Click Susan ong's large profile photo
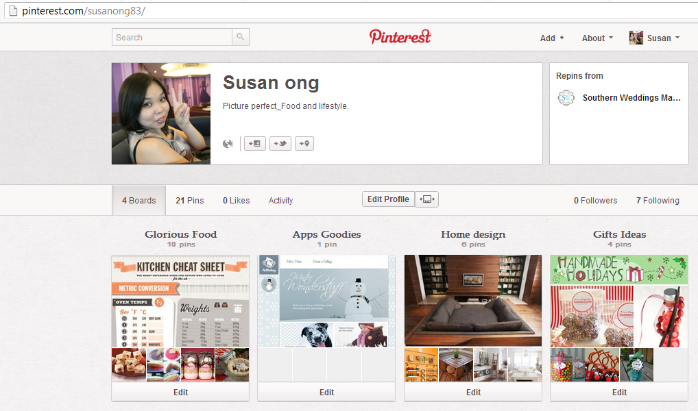This screenshot has width=698, height=411. point(161,114)
